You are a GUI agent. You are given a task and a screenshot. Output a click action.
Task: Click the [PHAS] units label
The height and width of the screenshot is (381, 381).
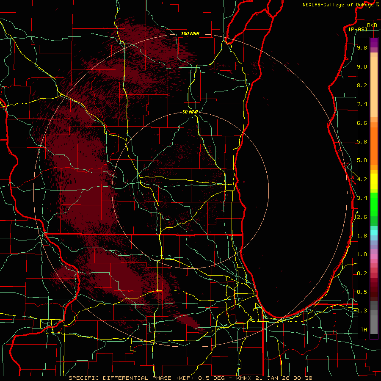pos(358,30)
